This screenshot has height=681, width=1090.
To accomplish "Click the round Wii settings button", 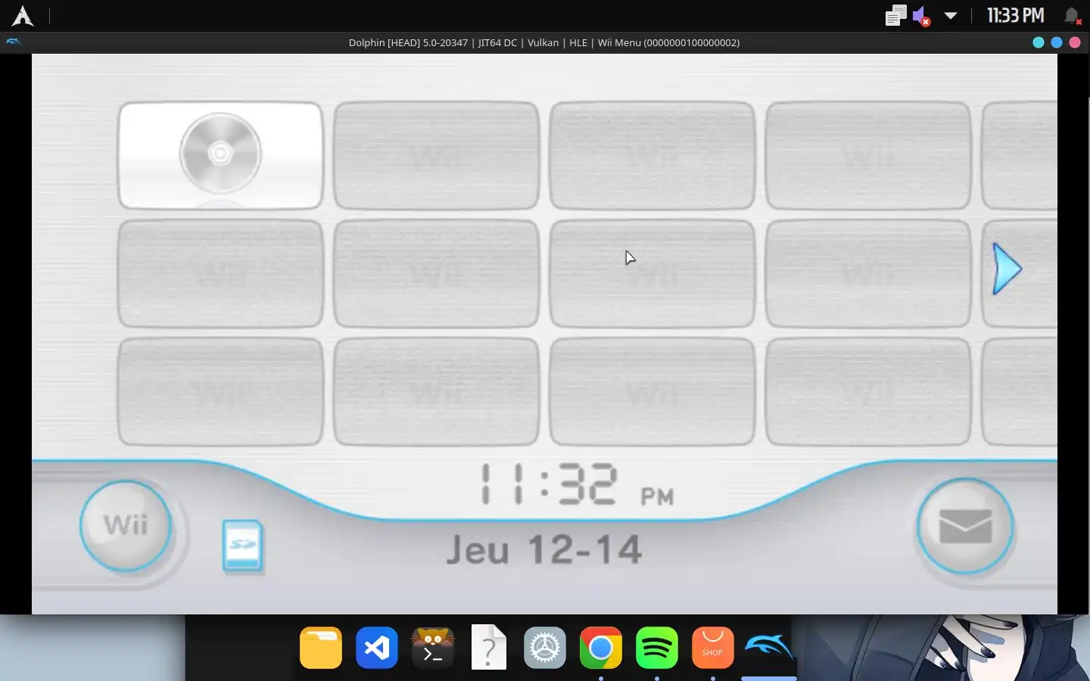I will [126, 525].
